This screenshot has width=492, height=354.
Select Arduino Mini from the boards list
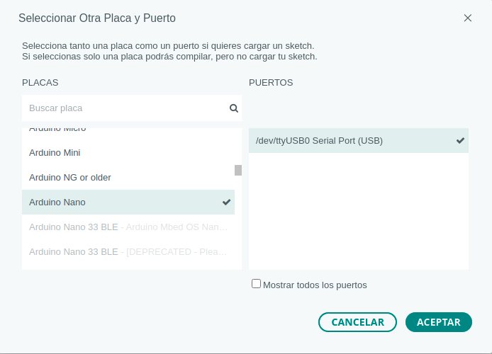click(55, 152)
